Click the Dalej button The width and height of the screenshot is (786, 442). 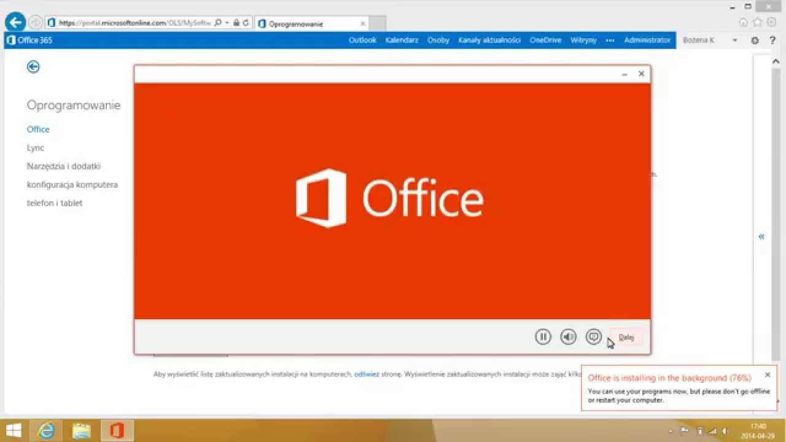click(x=626, y=337)
